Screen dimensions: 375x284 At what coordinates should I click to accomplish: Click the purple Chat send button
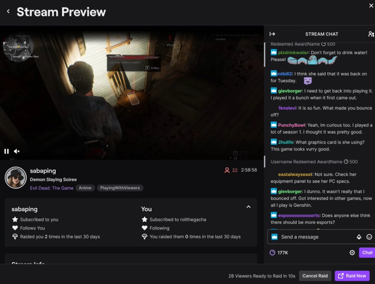coord(367,253)
